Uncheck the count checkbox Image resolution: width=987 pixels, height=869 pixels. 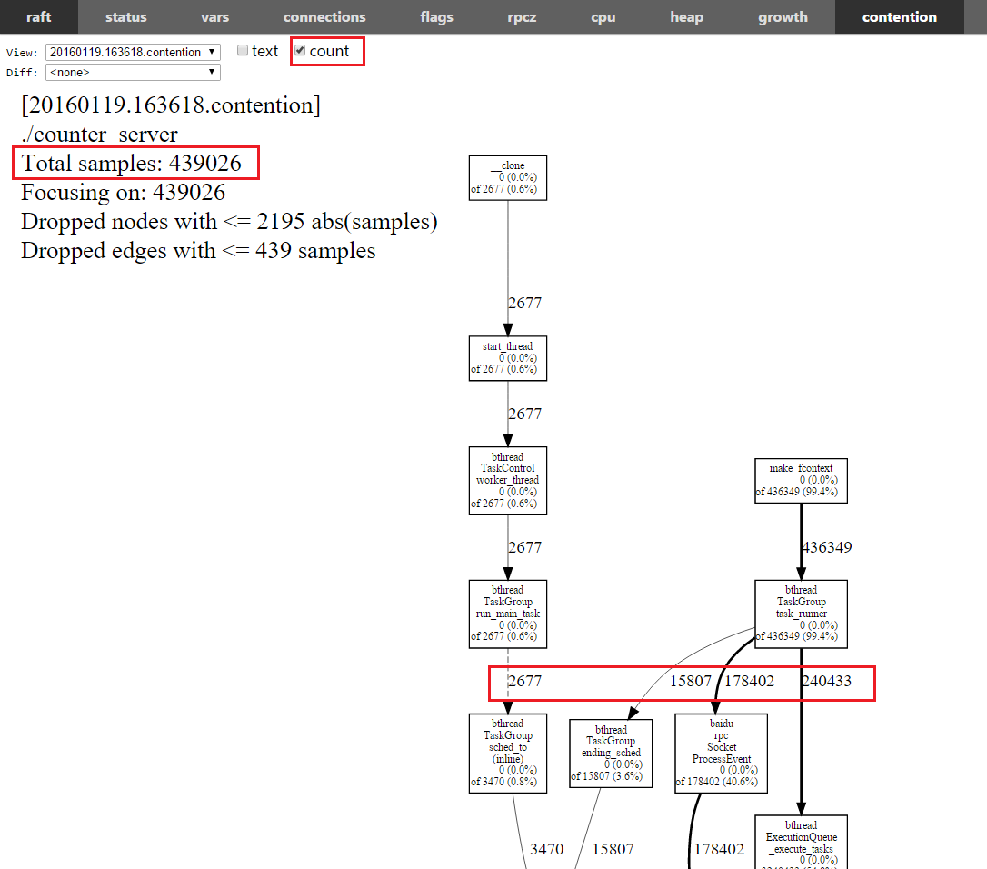pyautogui.click(x=300, y=51)
